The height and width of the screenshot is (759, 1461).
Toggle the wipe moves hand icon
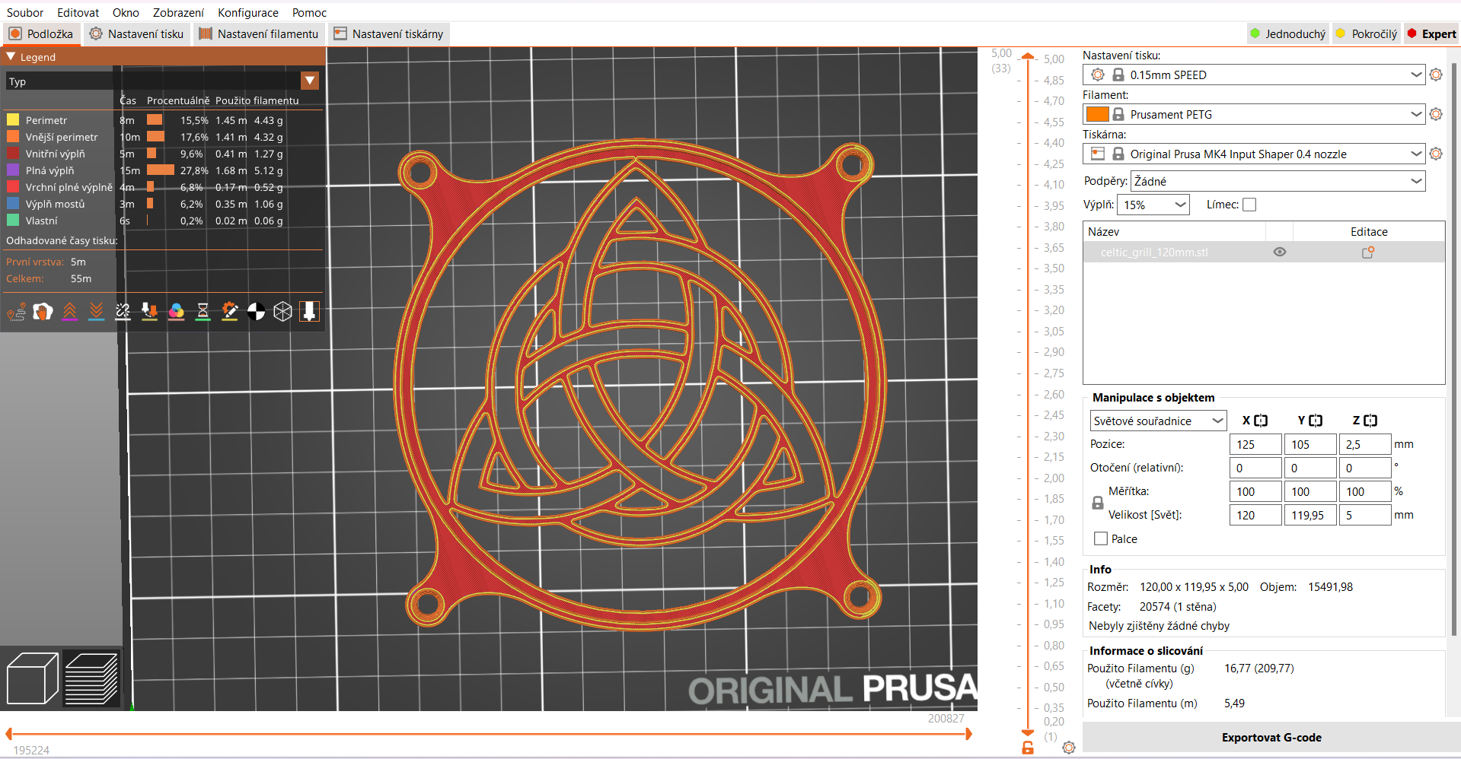point(43,312)
